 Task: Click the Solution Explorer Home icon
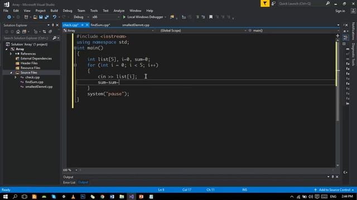[18, 32]
